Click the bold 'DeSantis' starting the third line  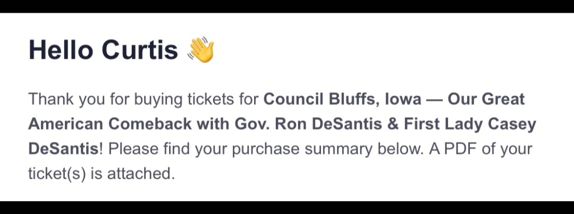point(63,149)
